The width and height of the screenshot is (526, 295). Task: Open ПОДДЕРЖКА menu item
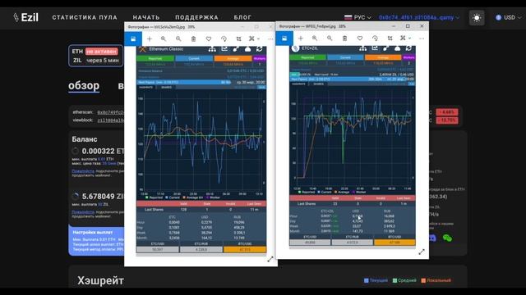[x=196, y=17]
